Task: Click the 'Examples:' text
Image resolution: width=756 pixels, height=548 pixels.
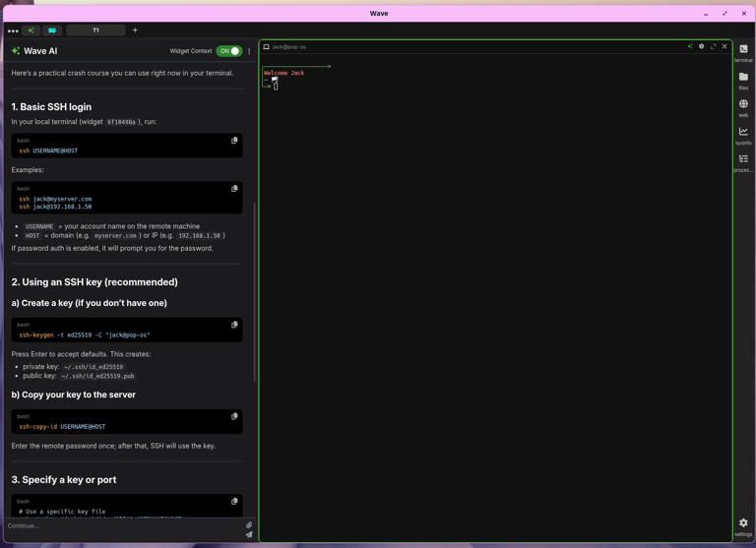Action: click(28, 170)
